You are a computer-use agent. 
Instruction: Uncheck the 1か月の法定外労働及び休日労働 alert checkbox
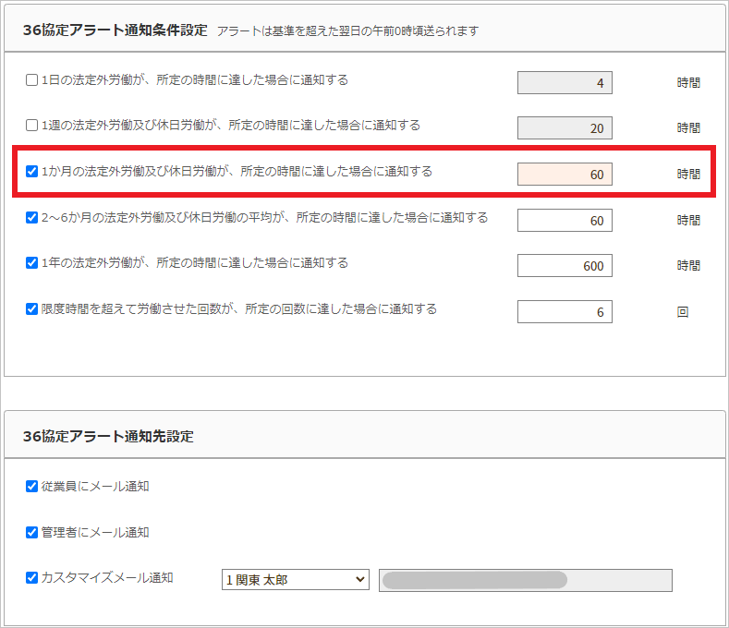[31, 172]
